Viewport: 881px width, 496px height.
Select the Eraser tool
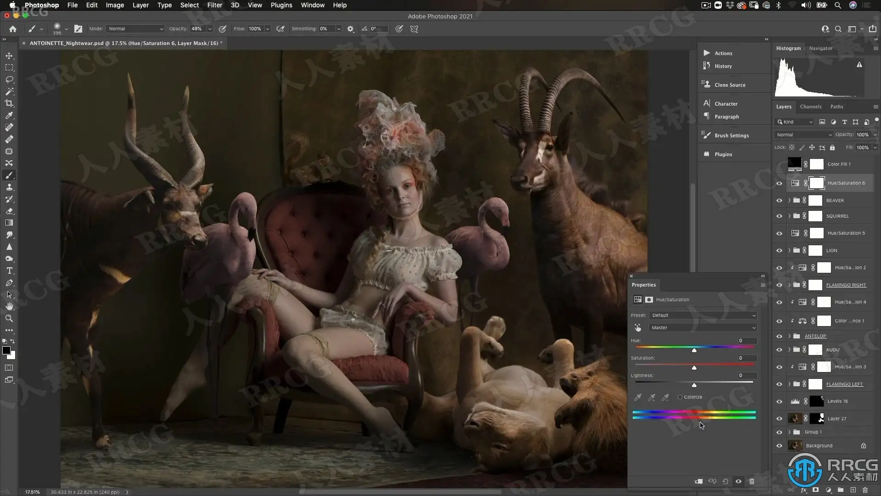pyautogui.click(x=9, y=211)
